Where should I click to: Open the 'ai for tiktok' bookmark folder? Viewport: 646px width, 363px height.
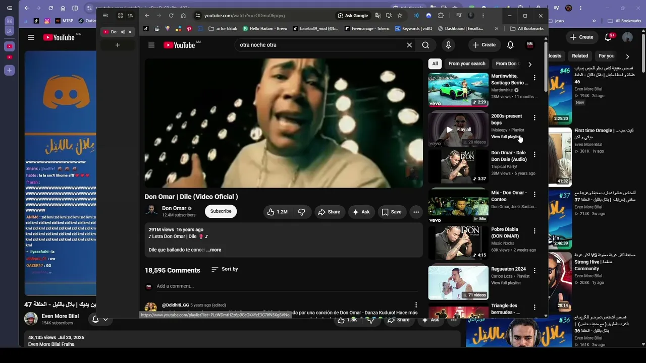pos(223,29)
